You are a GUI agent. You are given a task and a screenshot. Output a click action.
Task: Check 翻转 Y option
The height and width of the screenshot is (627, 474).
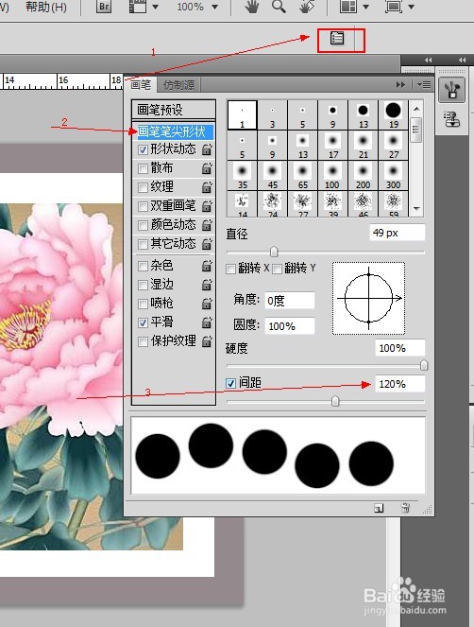pyautogui.click(x=277, y=269)
